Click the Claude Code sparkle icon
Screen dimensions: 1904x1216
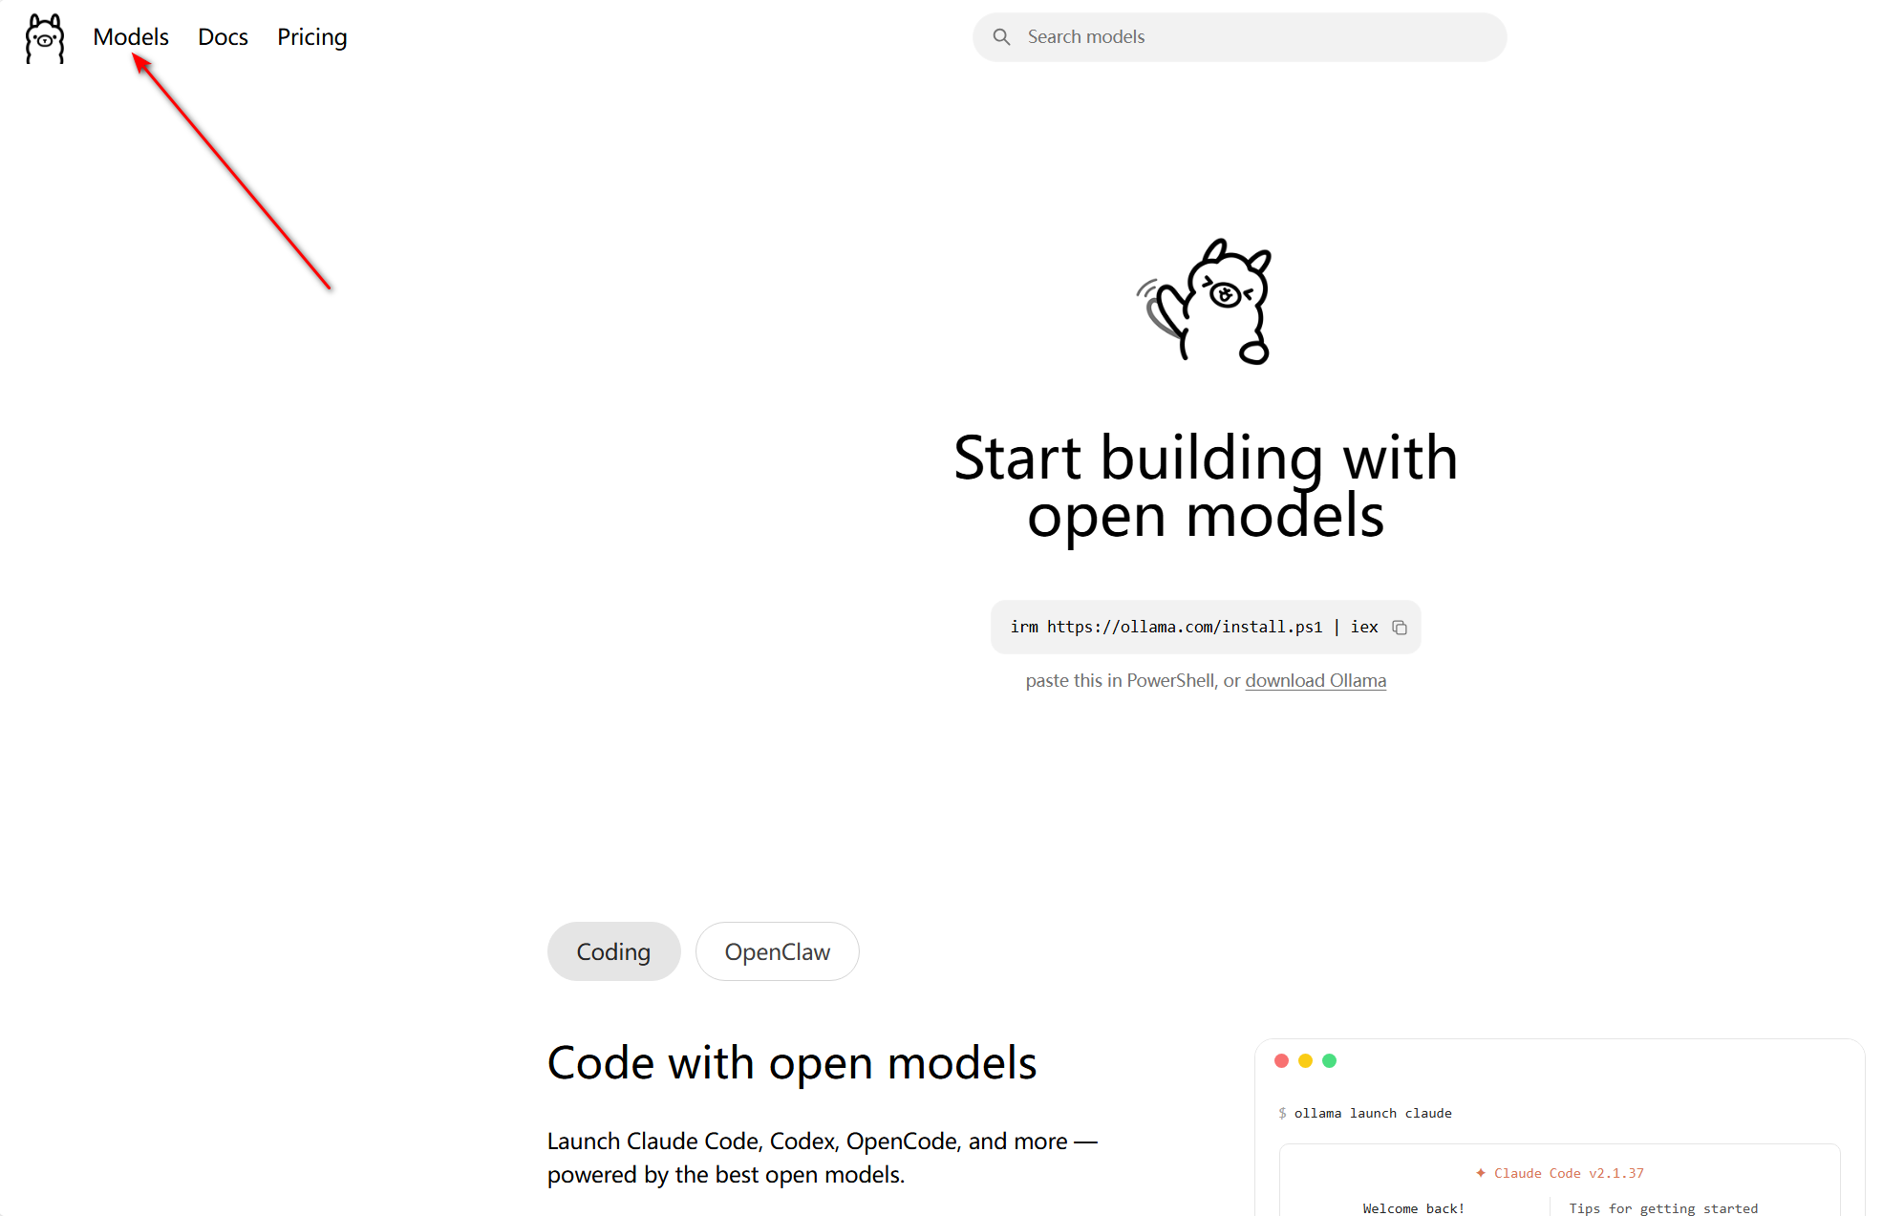click(1480, 1173)
